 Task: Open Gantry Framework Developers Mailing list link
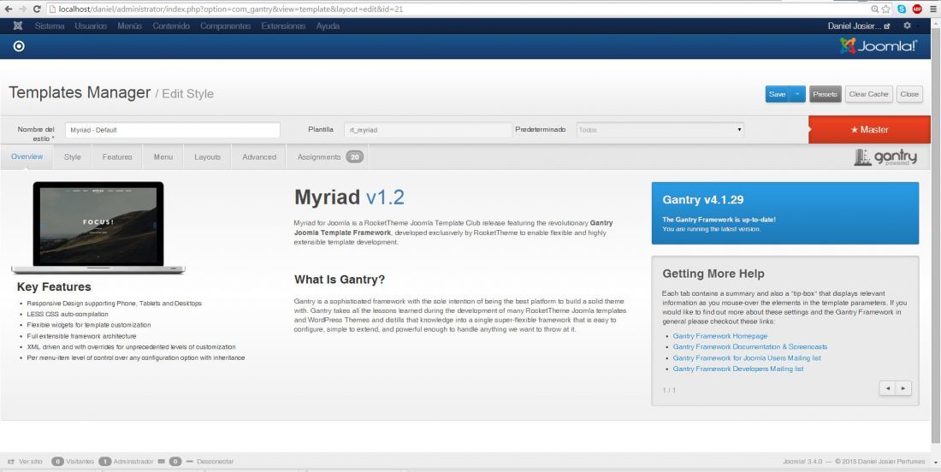[737, 369]
